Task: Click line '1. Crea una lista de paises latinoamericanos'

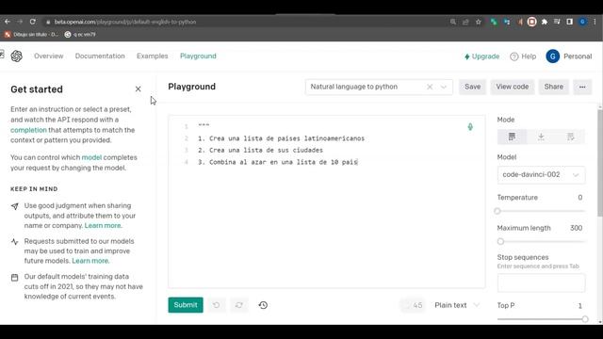Action: tap(281, 138)
